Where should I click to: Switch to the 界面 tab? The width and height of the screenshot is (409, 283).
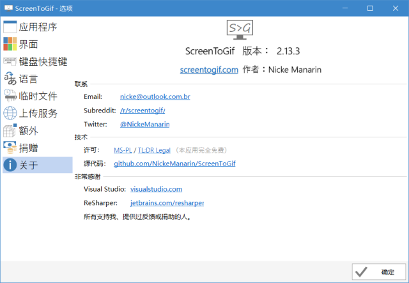click(x=38, y=44)
